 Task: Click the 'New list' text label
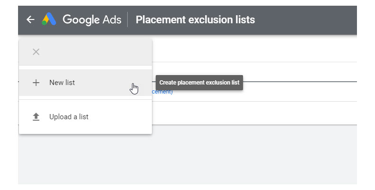62,83
